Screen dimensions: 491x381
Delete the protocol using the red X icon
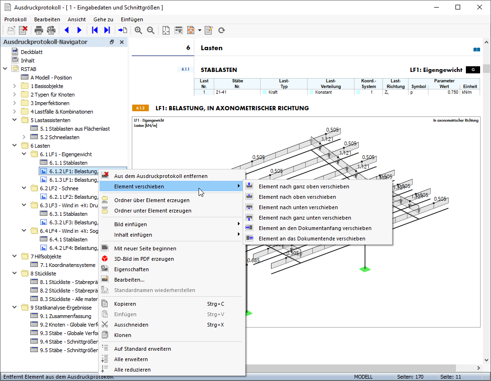click(x=23, y=30)
